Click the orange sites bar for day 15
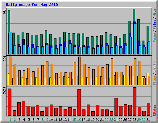 75,73
